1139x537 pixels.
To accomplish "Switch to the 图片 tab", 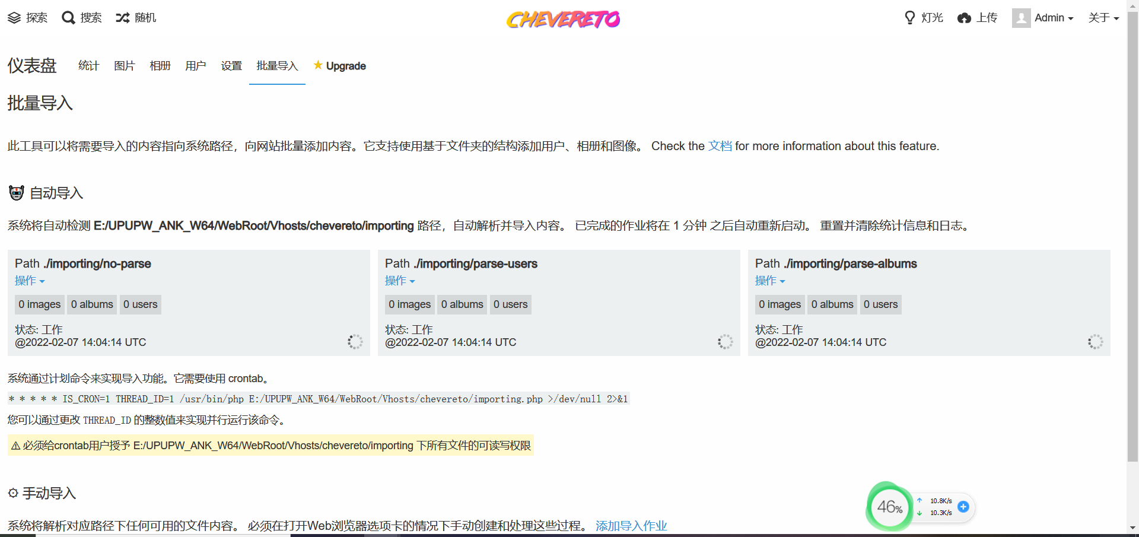I will coord(124,66).
